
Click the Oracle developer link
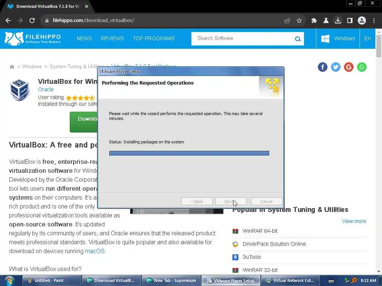point(46,89)
